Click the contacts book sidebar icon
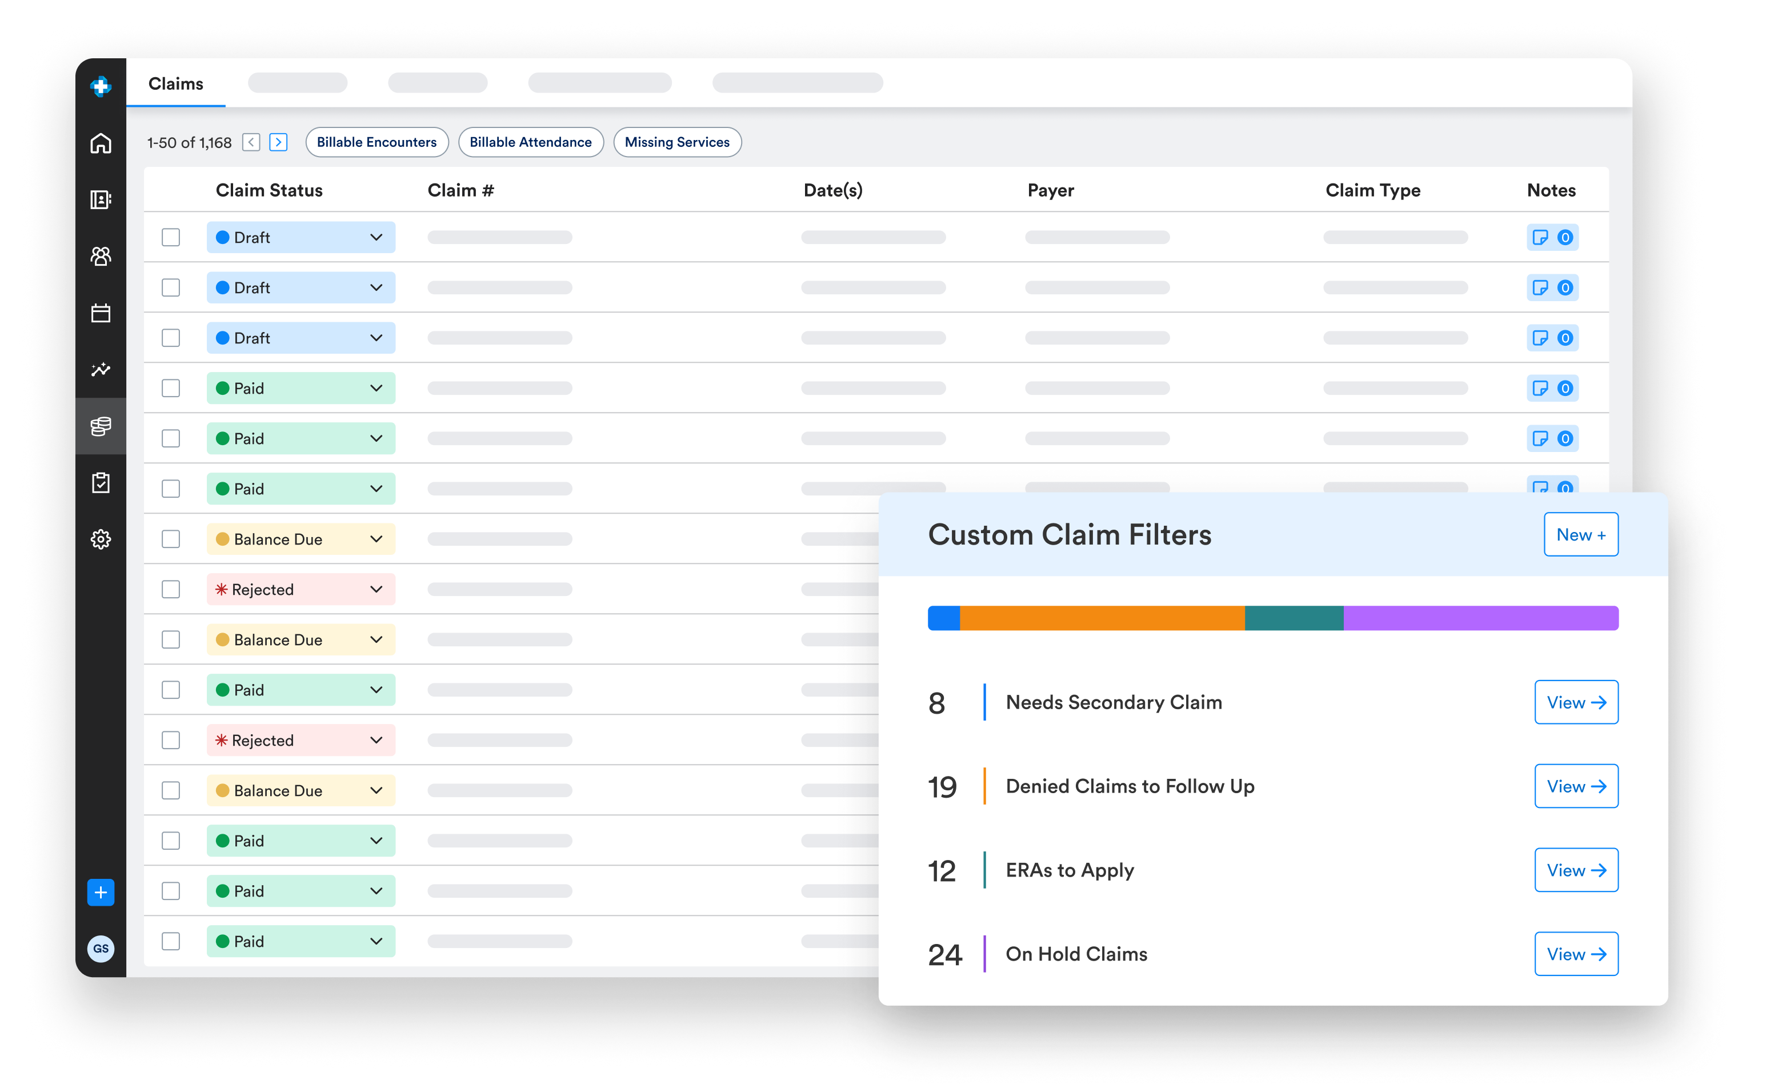 (101, 199)
